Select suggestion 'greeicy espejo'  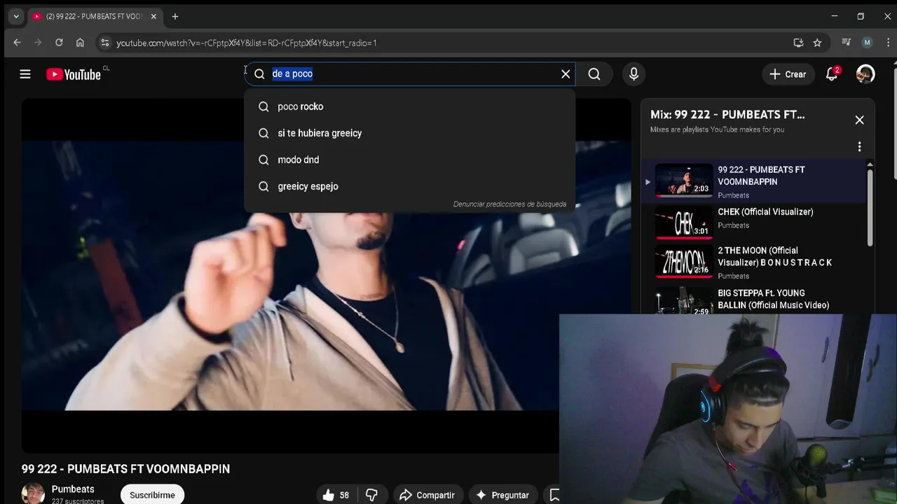[x=410, y=186]
